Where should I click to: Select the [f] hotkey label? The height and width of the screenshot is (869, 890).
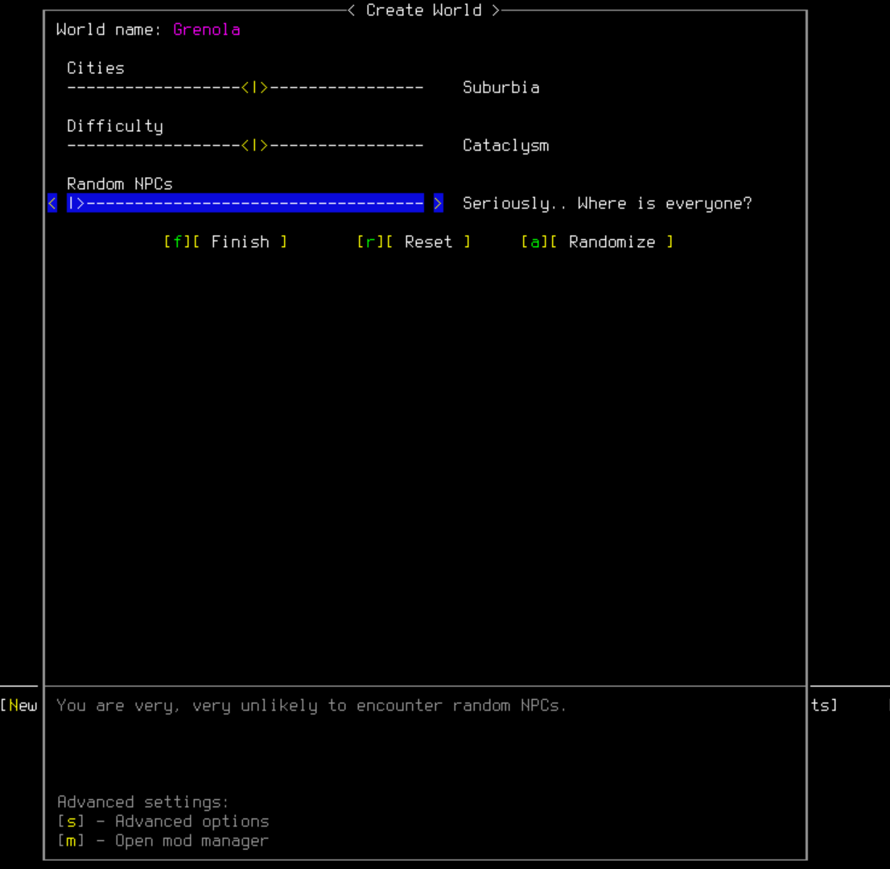tap(178, 242)
